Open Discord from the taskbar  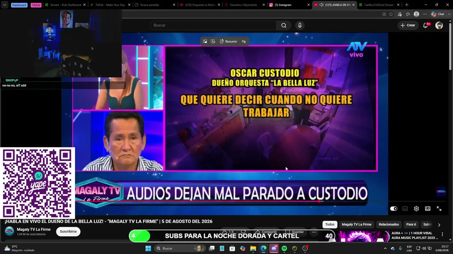tap(274, 248)
